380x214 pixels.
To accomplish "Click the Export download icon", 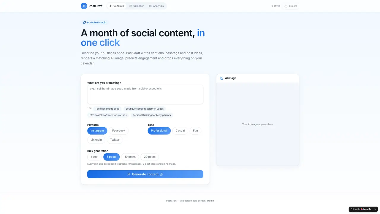I will (286, 6).
